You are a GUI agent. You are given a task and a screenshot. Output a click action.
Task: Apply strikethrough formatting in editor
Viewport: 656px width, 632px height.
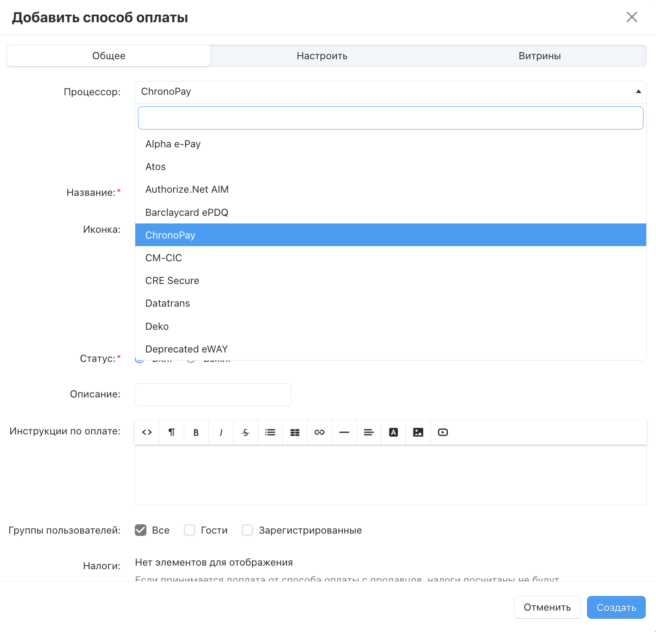[x=245, y=432]
